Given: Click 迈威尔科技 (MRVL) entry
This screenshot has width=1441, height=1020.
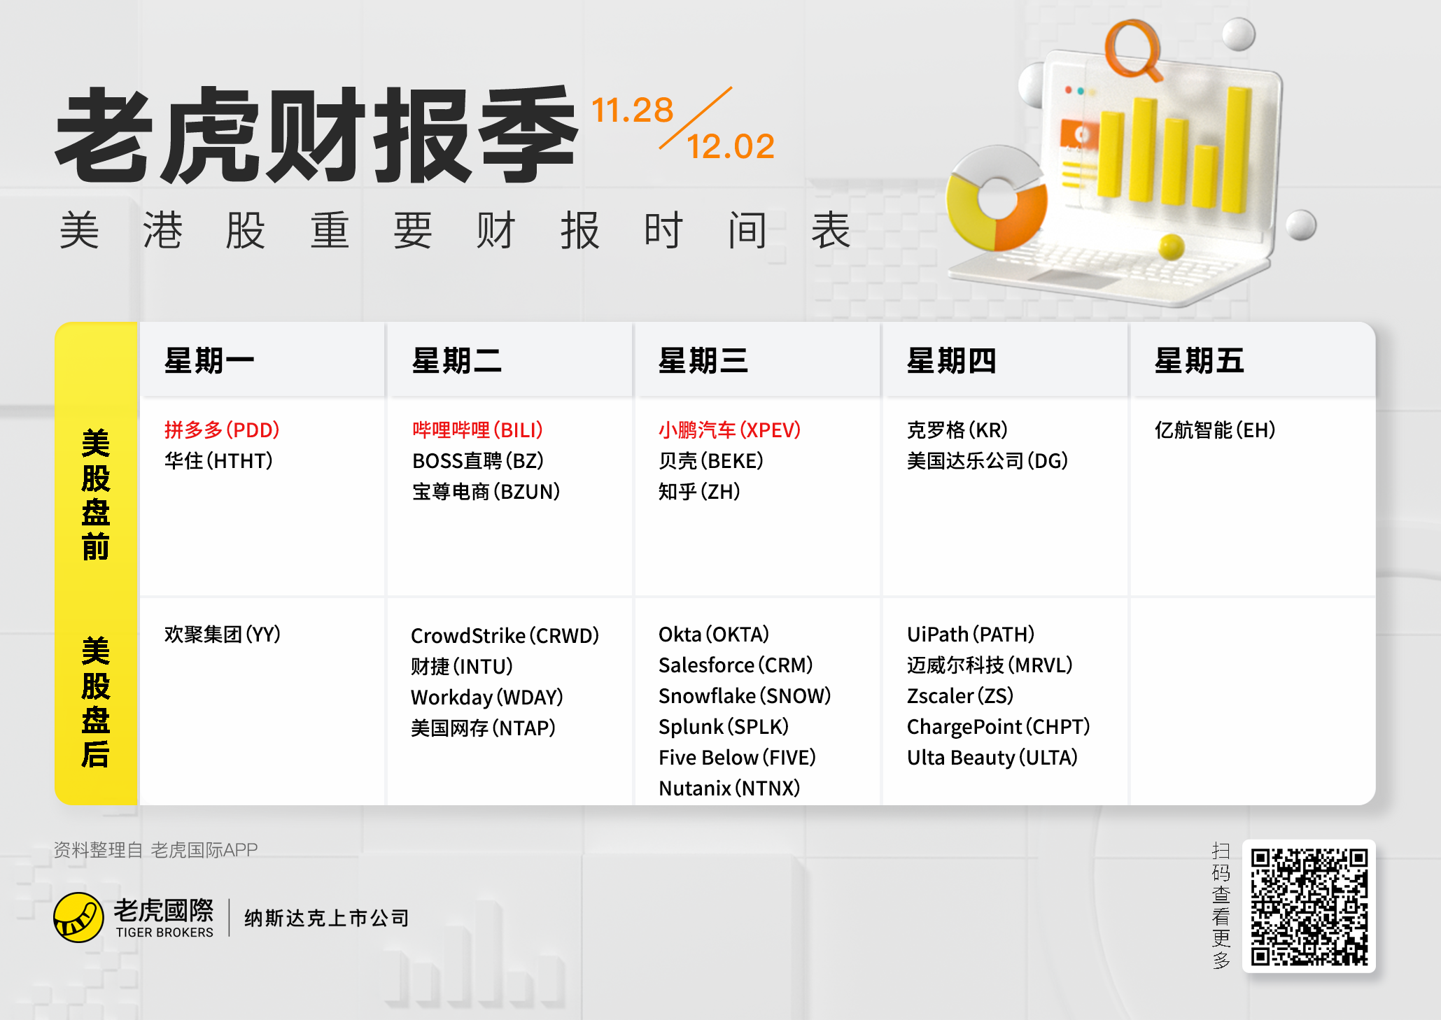Looking at the screenshot, I should pos(990,665).
